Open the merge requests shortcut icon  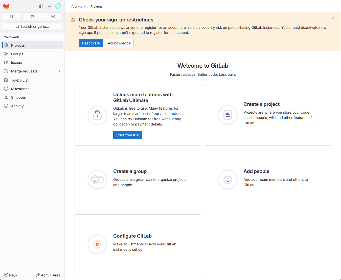coord(32,16)
